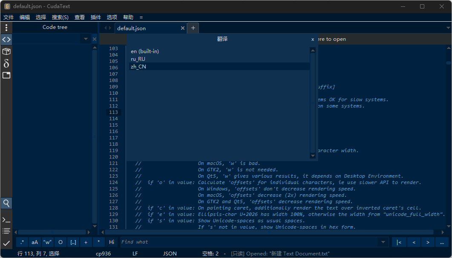Open the Tabs list panel icon
This screenshot has width=452, height=258.
click(x=6, y=75)
